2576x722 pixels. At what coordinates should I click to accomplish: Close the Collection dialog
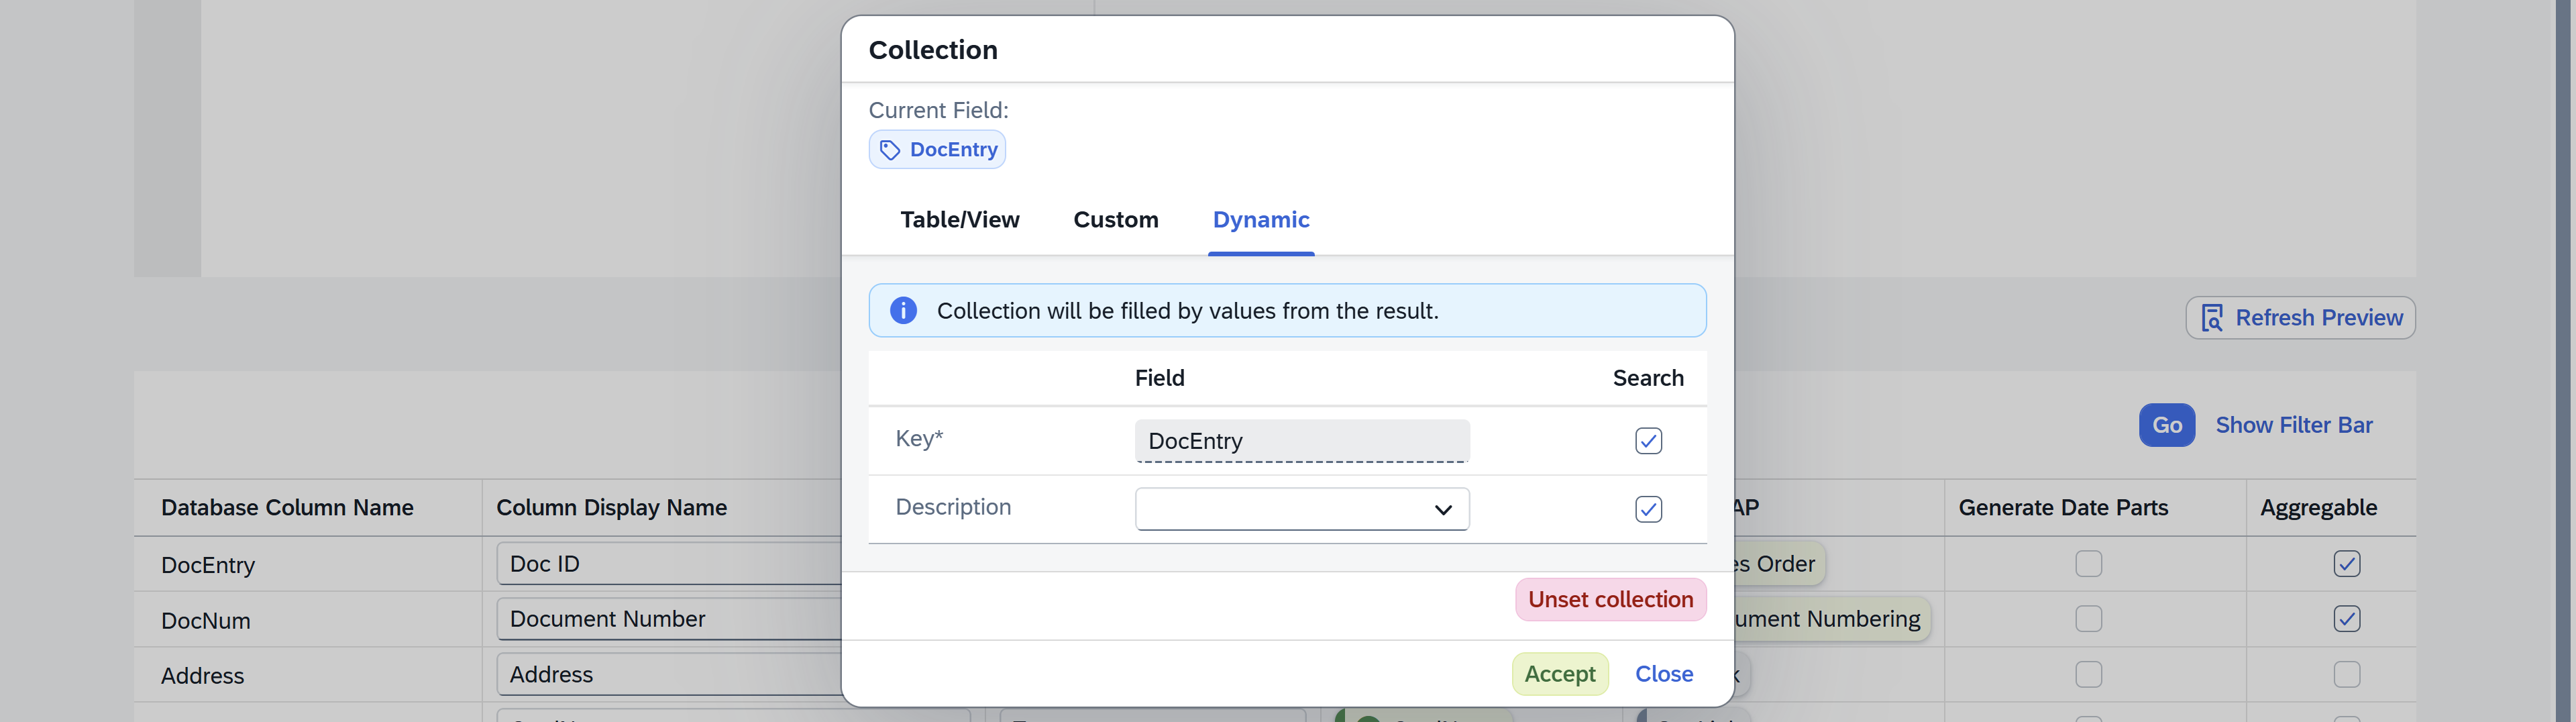tap(1664, 674)
